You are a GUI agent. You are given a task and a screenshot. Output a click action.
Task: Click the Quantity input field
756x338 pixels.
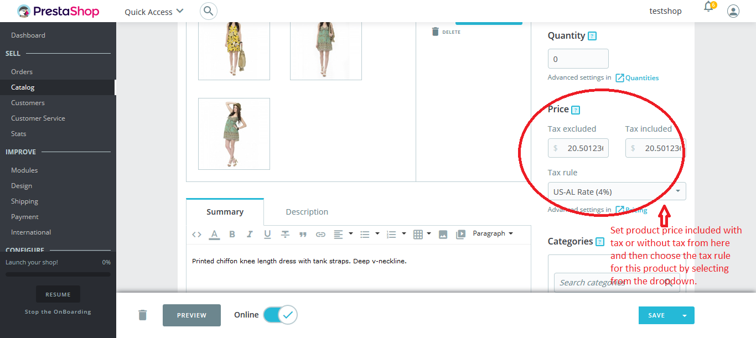pos(578,59)
